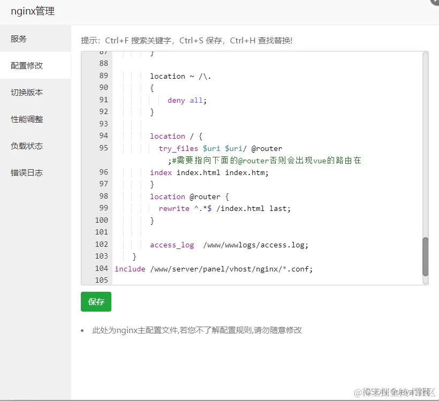Viewport: 439px width, 401px height.
Task: Click the comment mentioning @router and vue
Action: click(x=264, y=161)
